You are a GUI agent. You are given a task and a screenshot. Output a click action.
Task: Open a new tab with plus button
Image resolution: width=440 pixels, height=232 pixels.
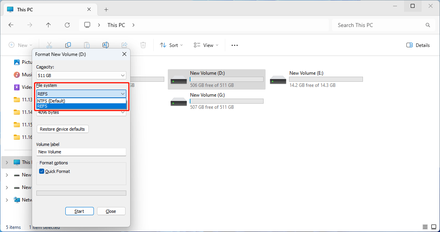pos(106,9)
